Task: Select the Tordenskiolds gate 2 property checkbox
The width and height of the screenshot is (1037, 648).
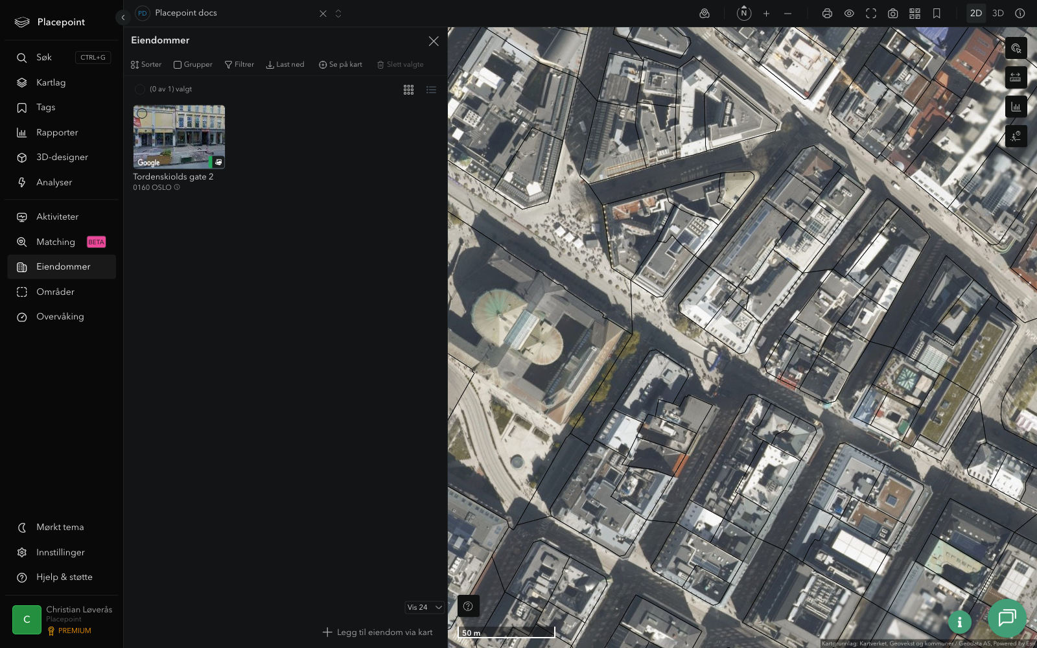Action: click(142, 113)
